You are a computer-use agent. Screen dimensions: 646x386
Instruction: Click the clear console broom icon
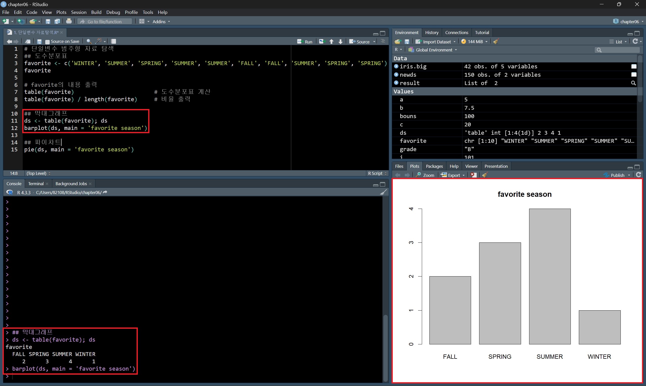point(383,192)
